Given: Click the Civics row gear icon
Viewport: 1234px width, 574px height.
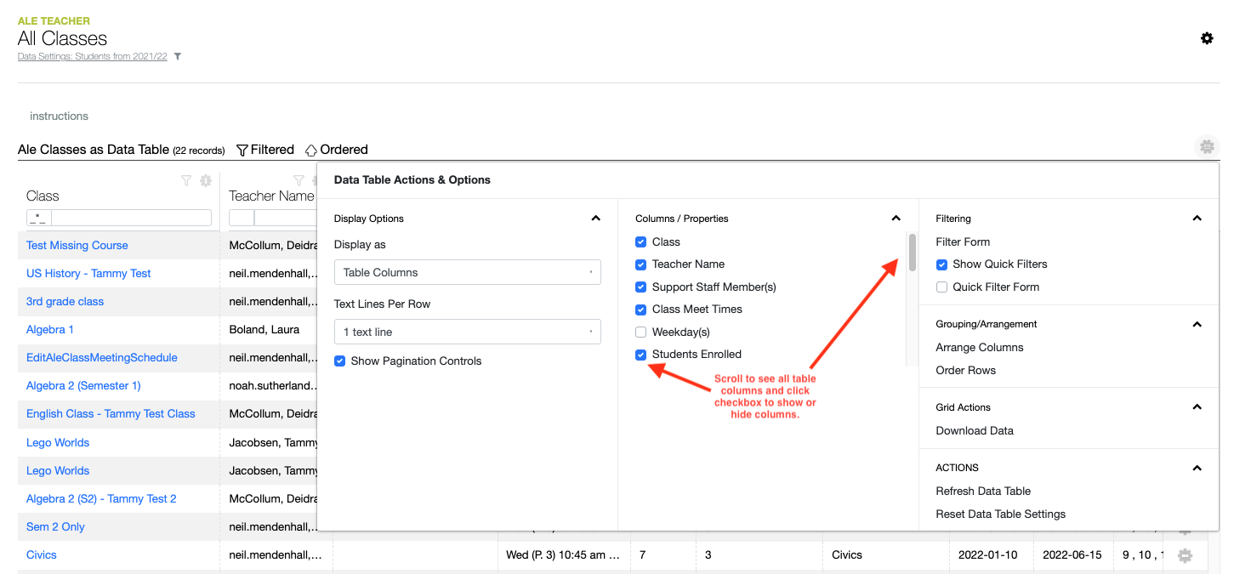Looking at the screenshot, I should pos(1185,555).
